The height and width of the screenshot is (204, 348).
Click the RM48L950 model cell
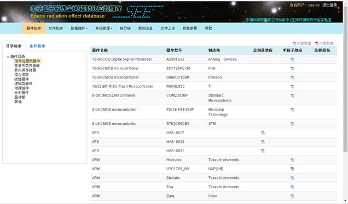coord(175,86)
